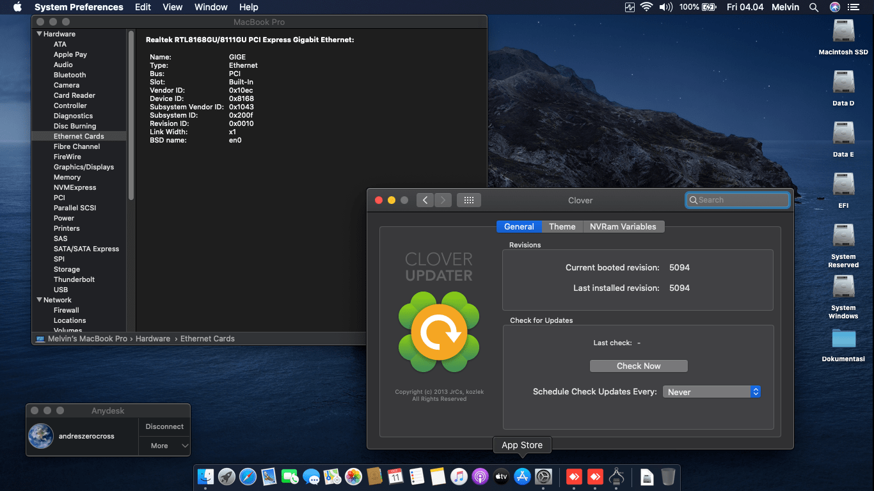874x491 pixels.
Task: Select Ethernet Cards in the sidebar
Action: point(79,136)
